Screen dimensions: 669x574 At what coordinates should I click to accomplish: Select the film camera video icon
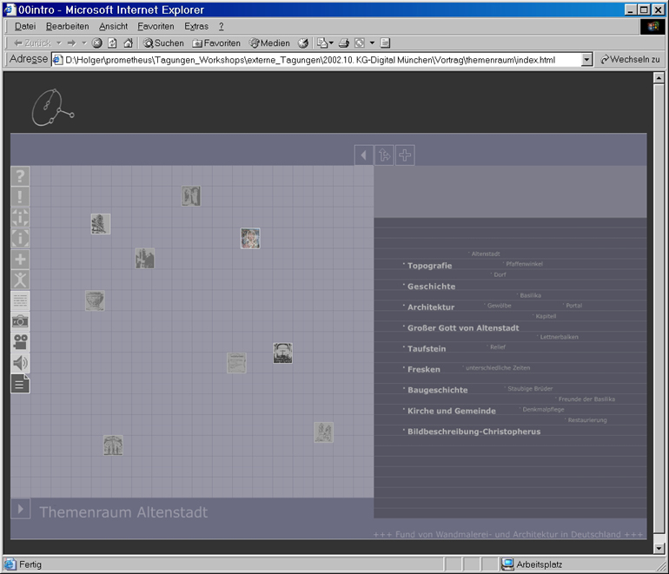[x=20, y=342]
